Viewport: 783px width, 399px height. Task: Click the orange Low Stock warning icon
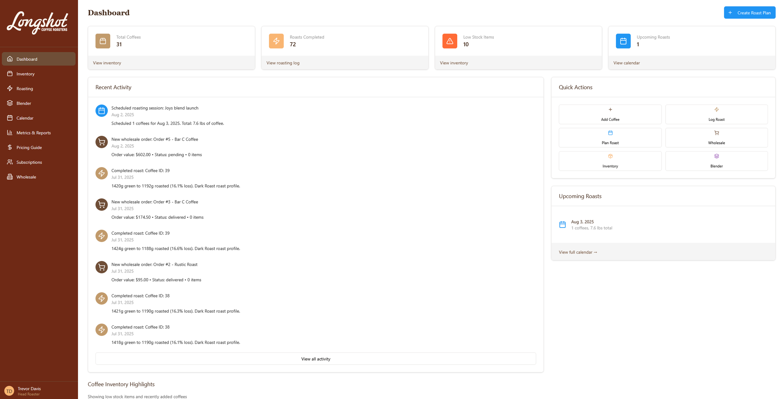coord(449,41)
